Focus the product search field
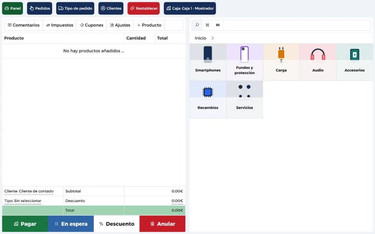The image size is (375, 234). [297, 25]
